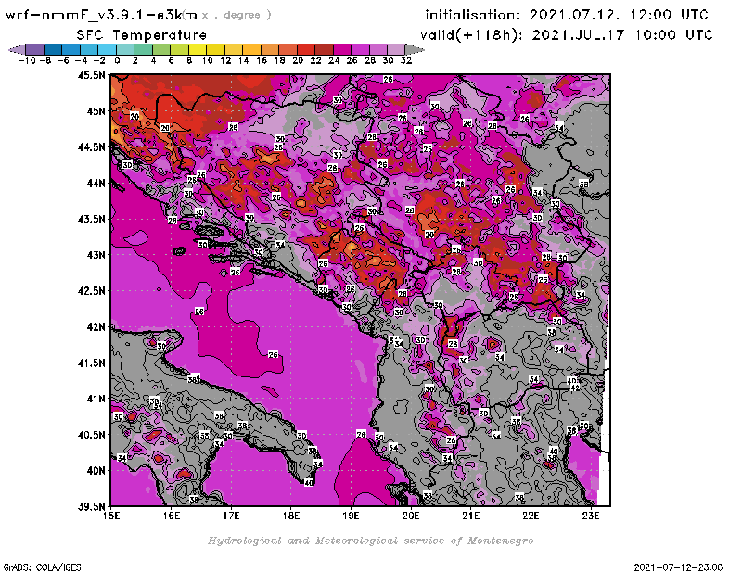The width and height of the screenshot is (742, 573).
Task: Click the GrADS: COLA/IGES credit
Action: 42,567
